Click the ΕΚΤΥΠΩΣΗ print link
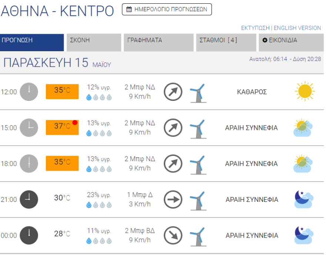 point(255,28)
